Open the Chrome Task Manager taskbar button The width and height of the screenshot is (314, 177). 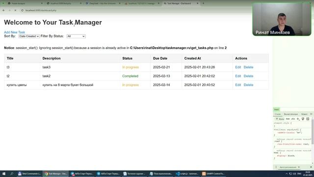click(55, 174)
